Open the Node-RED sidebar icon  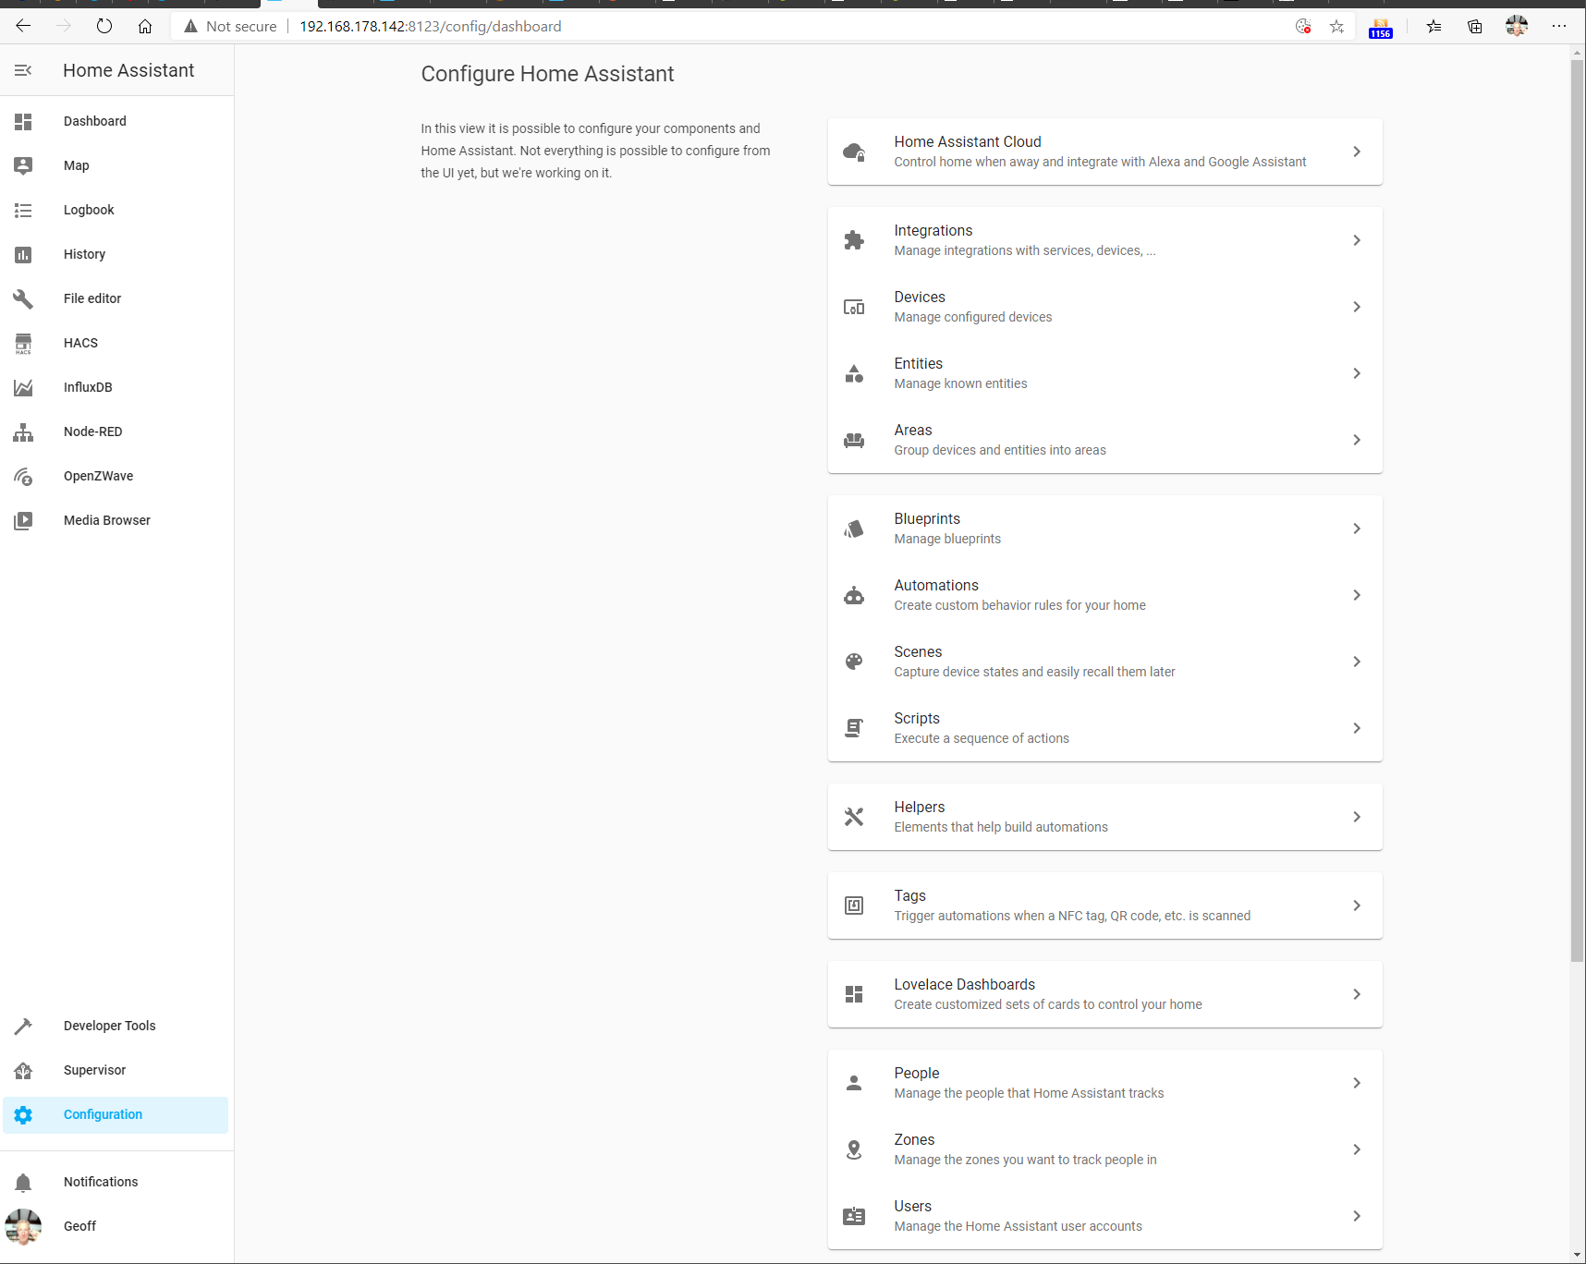23,431
